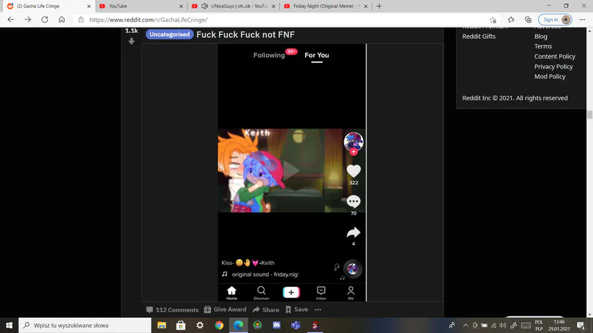Viewport: 593px width, 333px height.
Task: Click the Uncategorised flair tag
Action: (169, 34)
